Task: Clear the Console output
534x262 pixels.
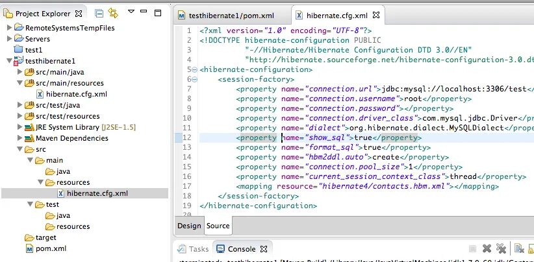Action: (519, 249)
